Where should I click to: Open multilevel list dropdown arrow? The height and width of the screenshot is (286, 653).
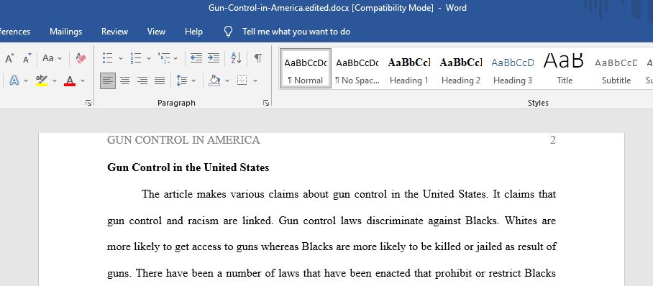(x=175, y=58)
